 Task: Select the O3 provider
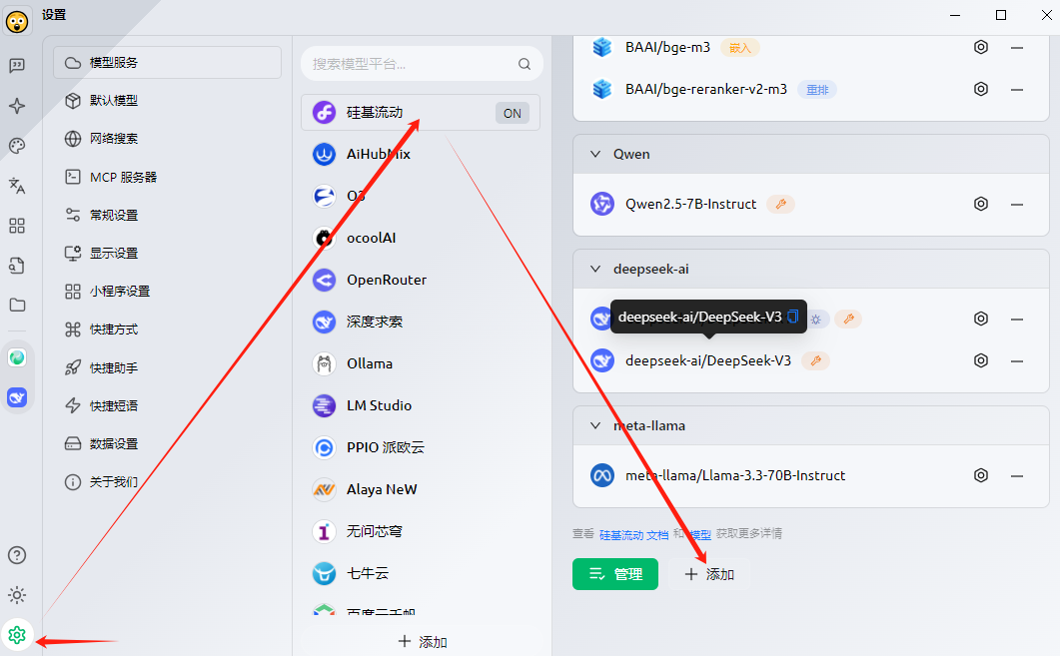click(421, 196)
